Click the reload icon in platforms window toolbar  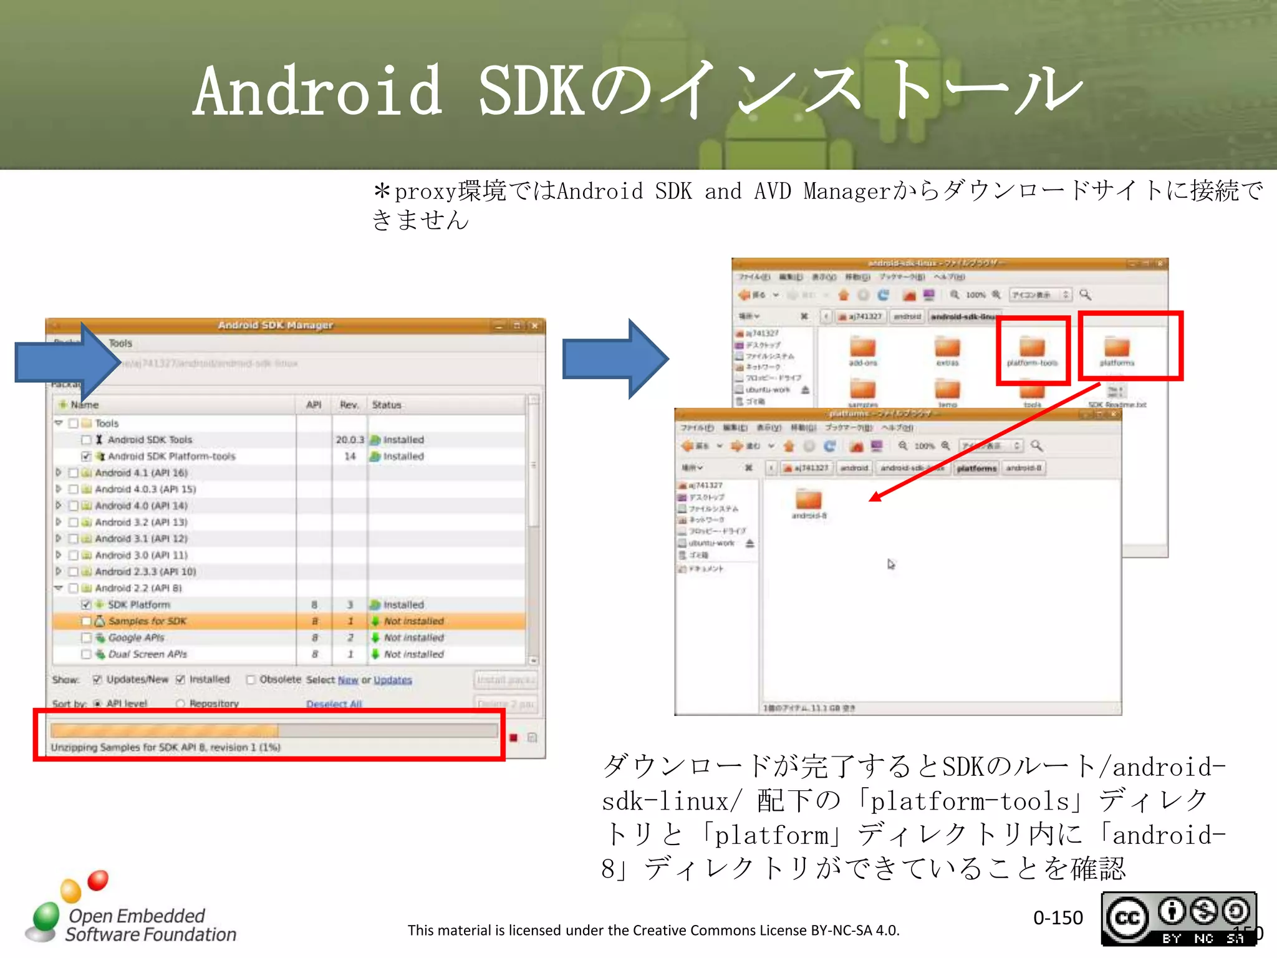829,446
